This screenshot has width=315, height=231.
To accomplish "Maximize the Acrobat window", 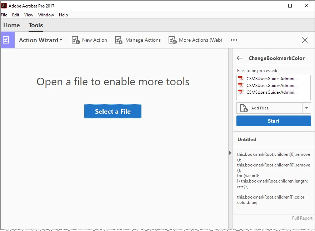I will [x=290, y=6].
